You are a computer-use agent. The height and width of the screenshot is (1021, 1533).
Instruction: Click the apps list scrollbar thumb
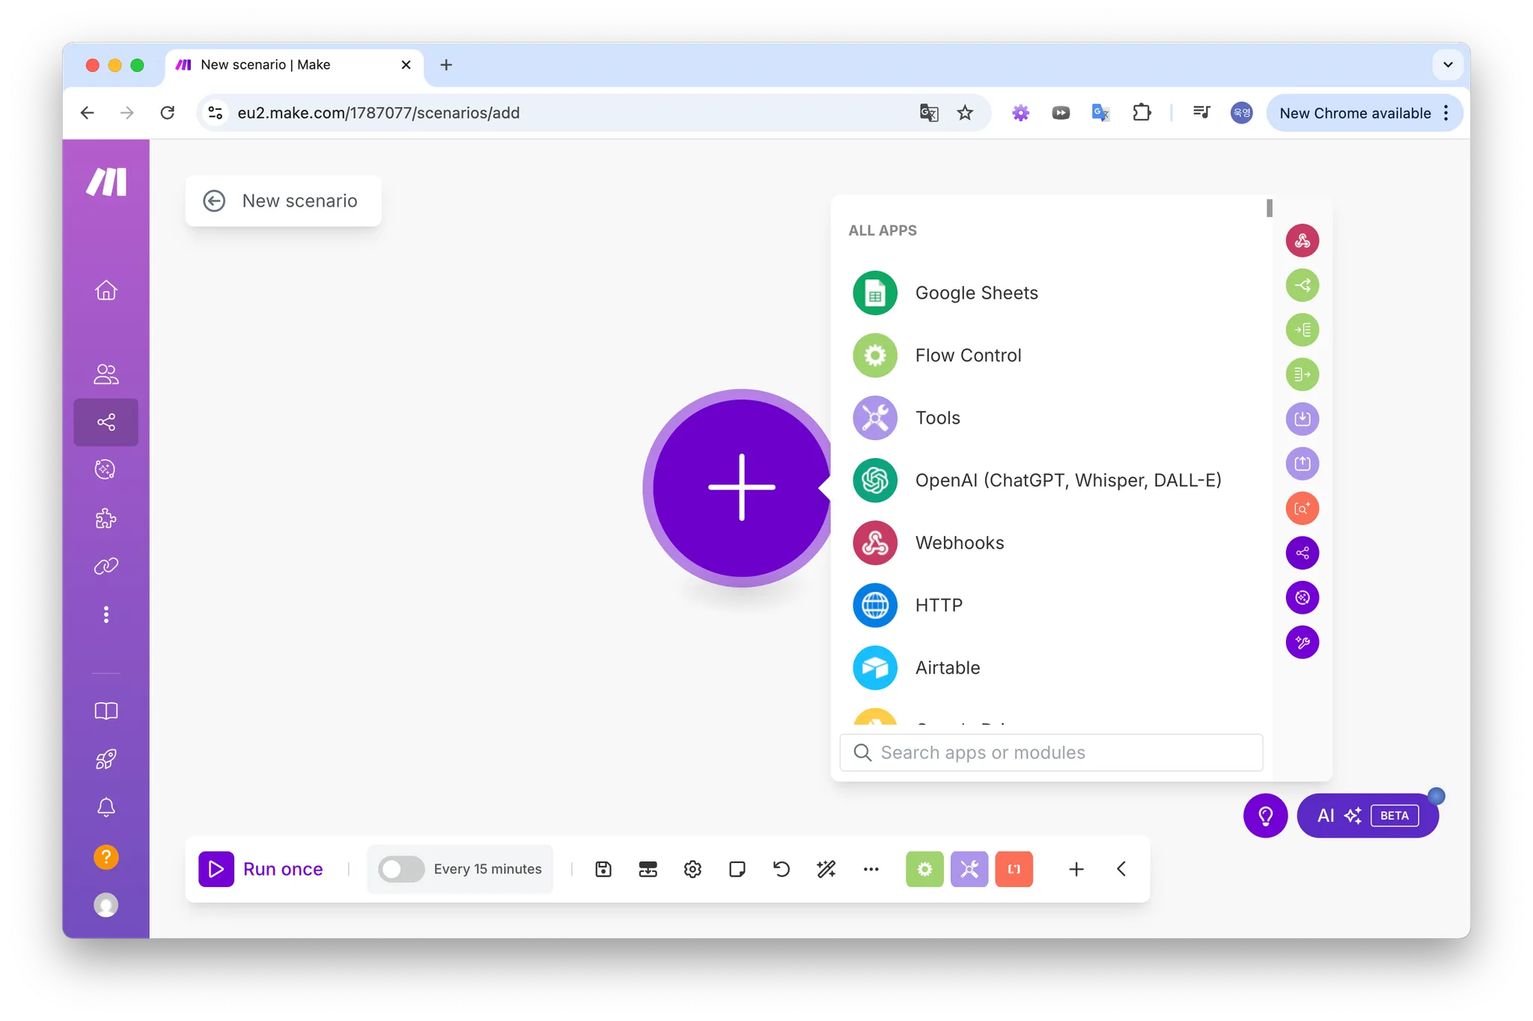1270,208
